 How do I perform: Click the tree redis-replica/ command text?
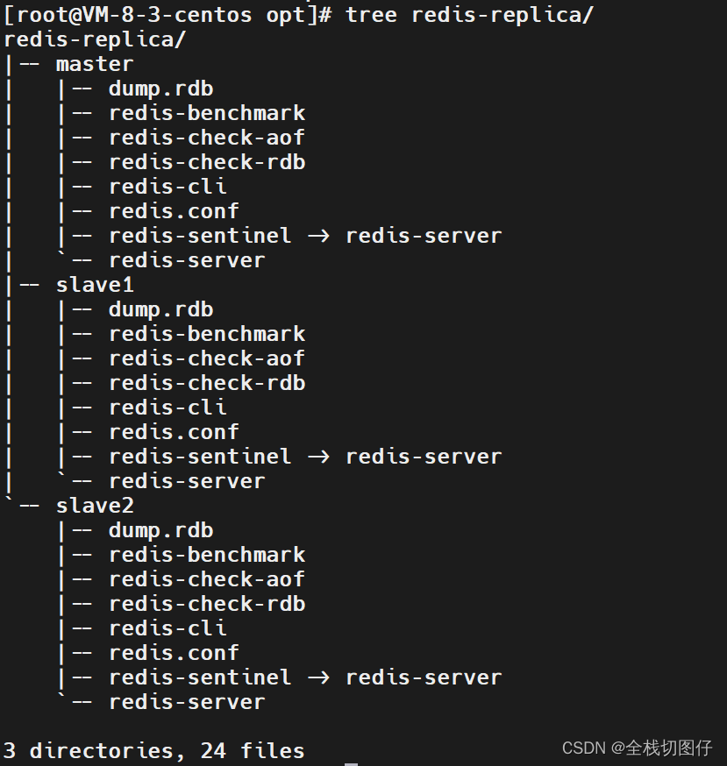coord(469,15)
